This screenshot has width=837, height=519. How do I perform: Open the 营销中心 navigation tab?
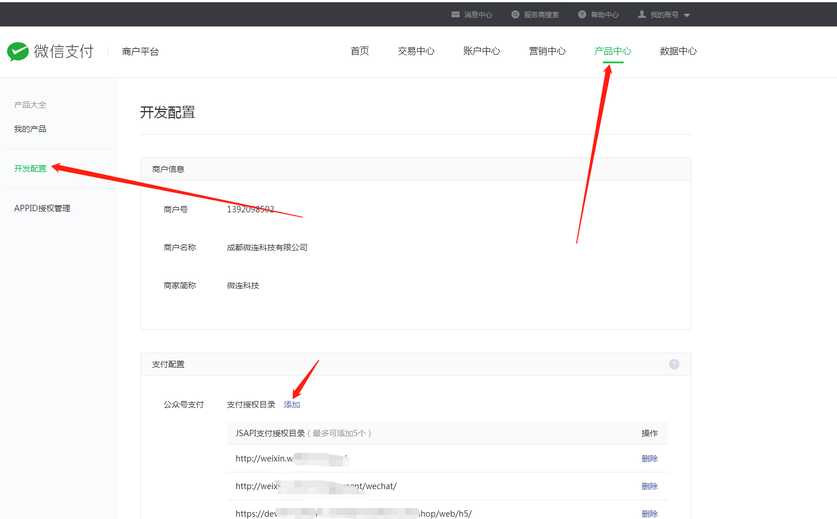click(547, 51)
